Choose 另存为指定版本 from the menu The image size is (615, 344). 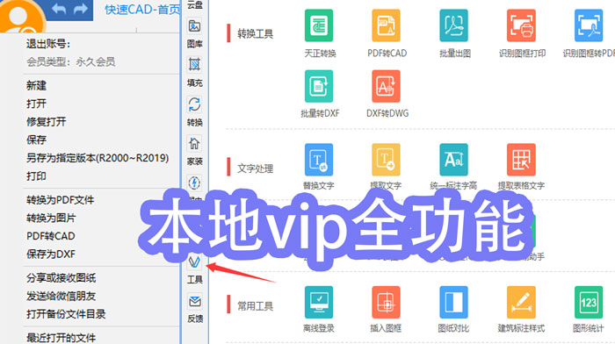click(x=98, y=158)
